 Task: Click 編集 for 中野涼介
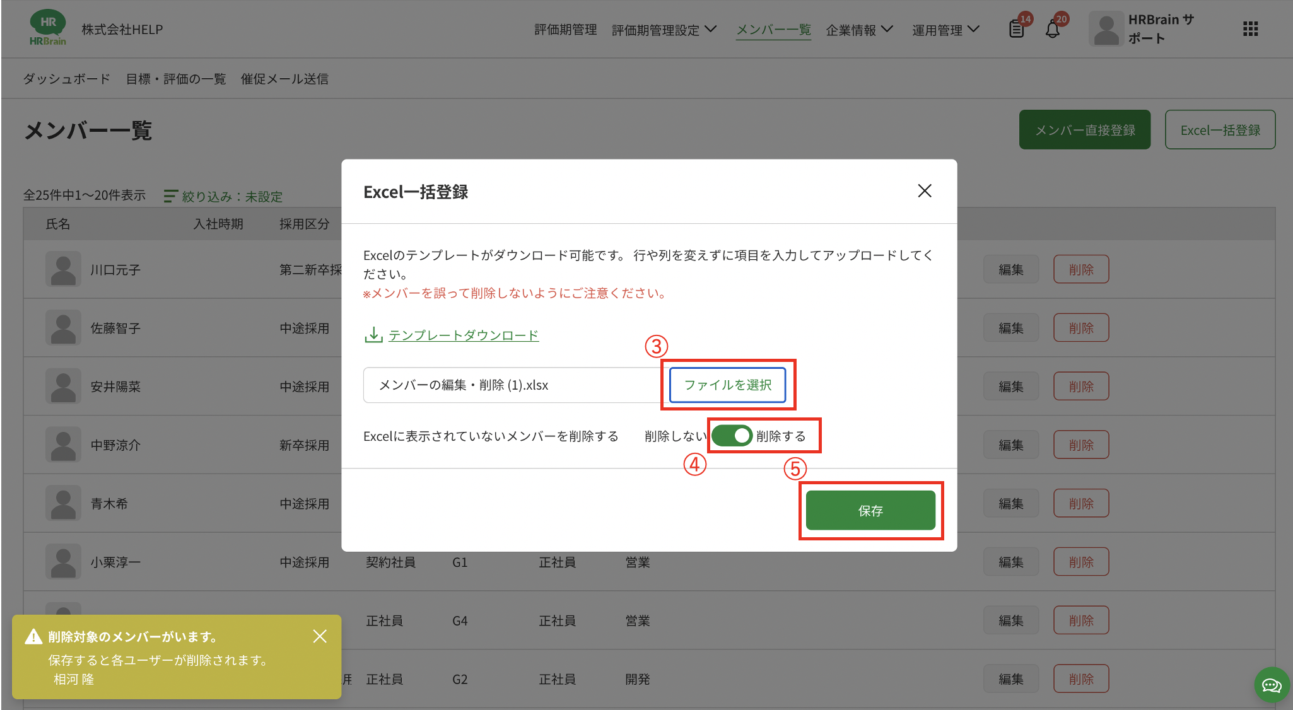1011,445
